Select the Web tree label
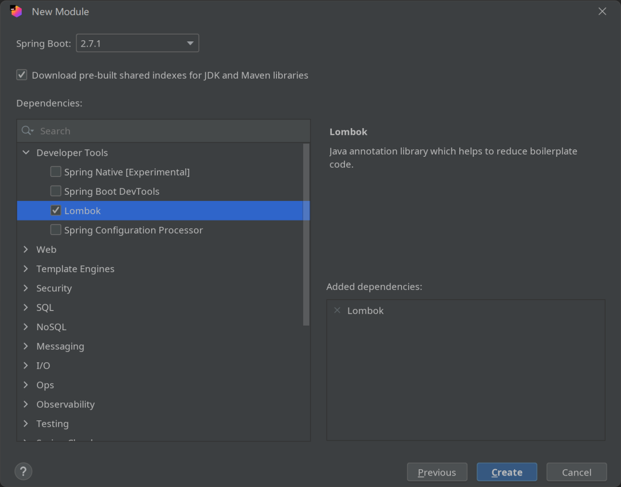The image size is (621, 487). 47,250
